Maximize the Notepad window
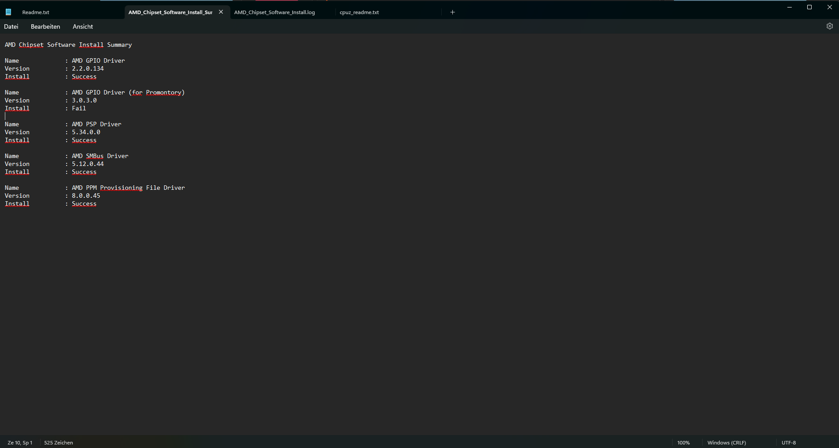Viewport: 839px width, 448px height. pyautogui.click(x=809, y=7)
